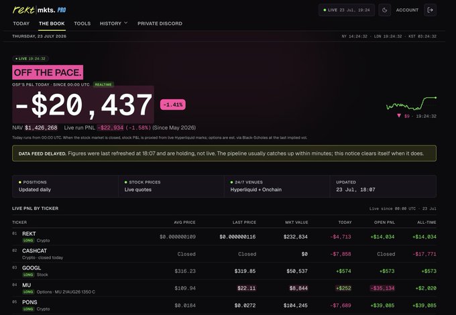Click the LONG badge under PONS
This screenshot has height=315, width=456.
click(28, 309)
